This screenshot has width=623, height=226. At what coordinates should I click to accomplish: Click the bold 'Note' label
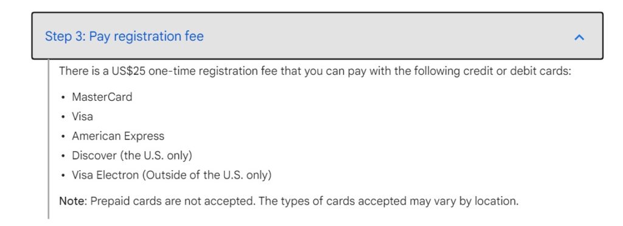coord(73,201)
